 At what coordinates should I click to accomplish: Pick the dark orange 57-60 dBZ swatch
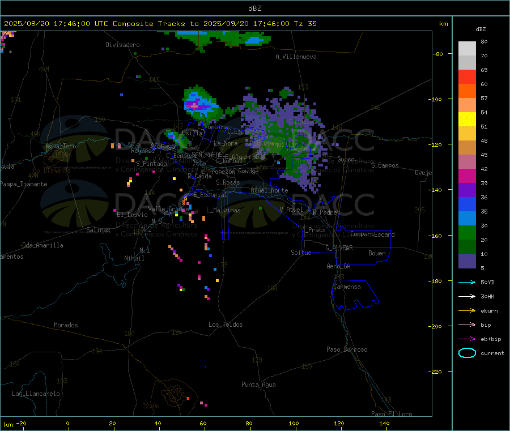coord(467,91)
